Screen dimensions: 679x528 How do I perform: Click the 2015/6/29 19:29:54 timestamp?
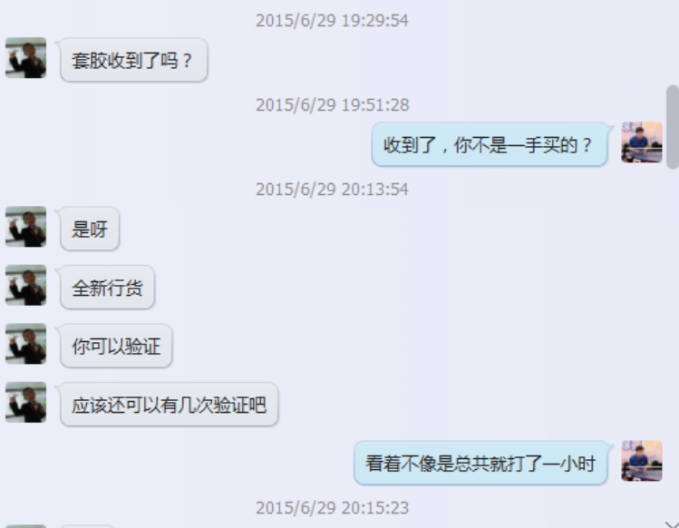332,20
